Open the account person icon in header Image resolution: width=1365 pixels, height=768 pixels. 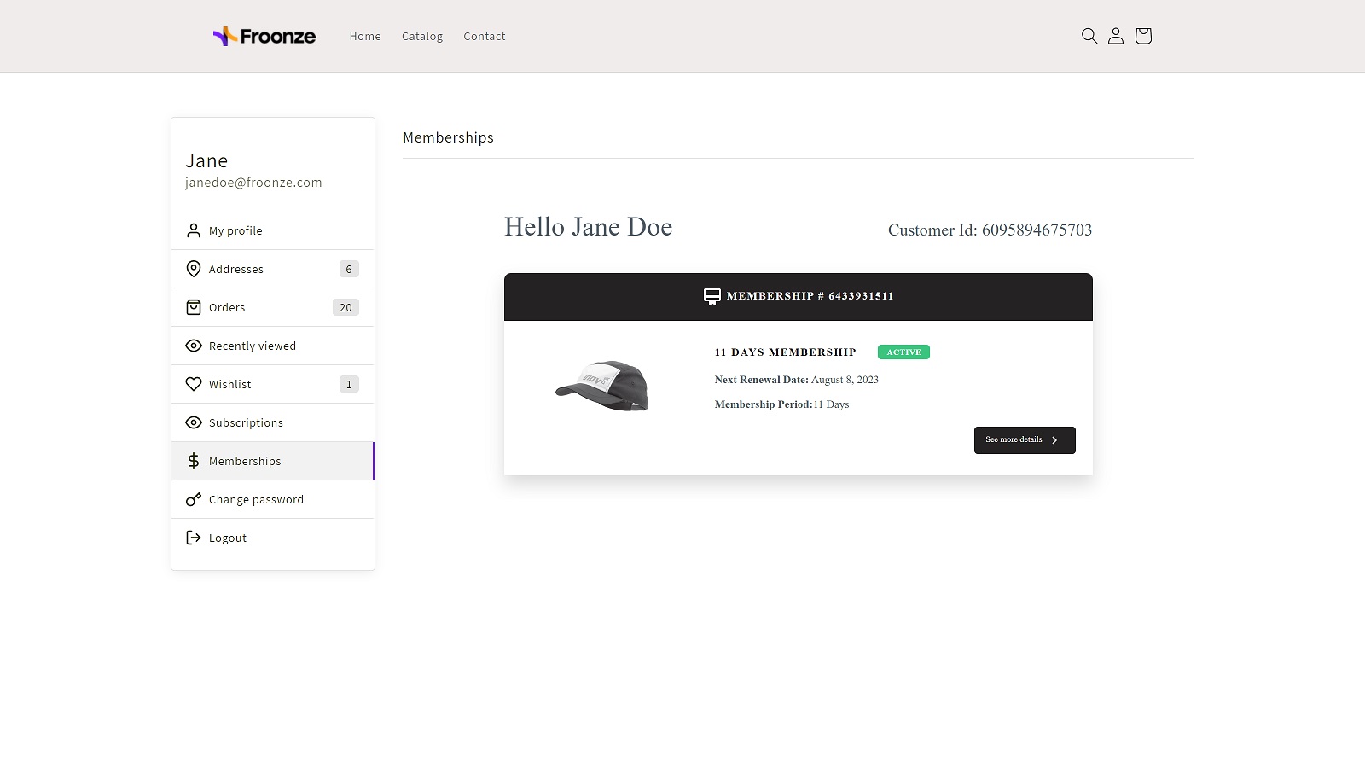coord(1116,36)
